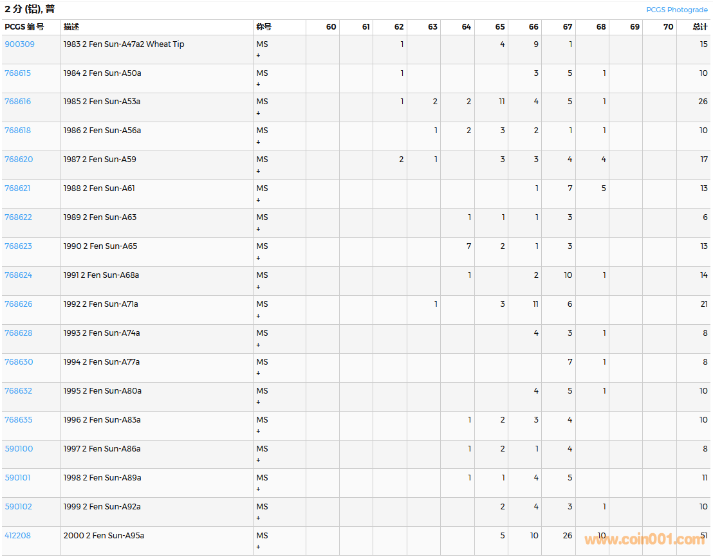The image size is (713, 557).
Task: Open PCGS number 768630 link
Action: 18,362
